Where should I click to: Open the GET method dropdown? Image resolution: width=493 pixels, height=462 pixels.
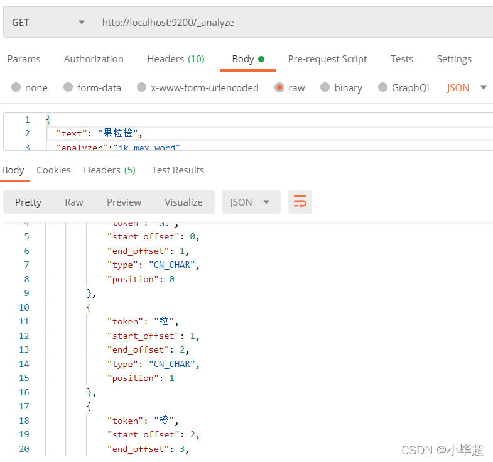[49, 23]
